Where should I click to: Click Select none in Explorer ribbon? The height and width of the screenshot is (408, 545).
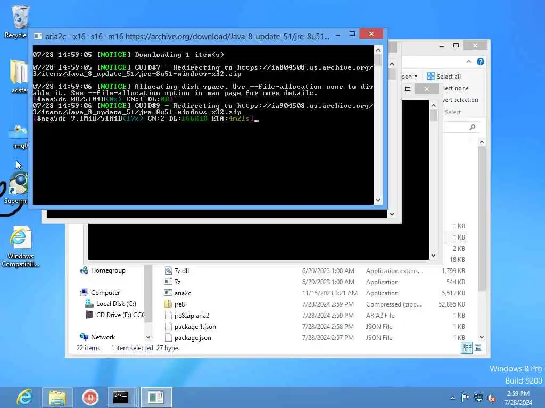456,88
